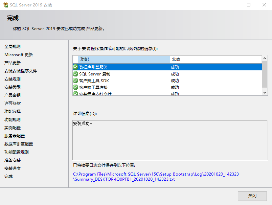Click the 详细信息(D) label
Image resolution: width=272 pixels, height=205 pixels.
85,114
